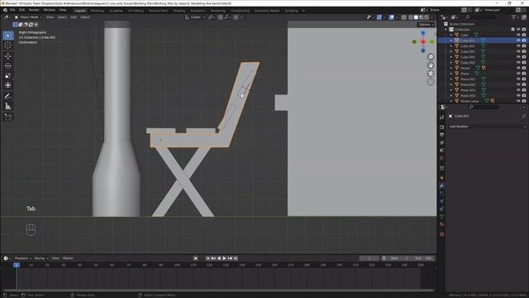
Task: Open the Object Mode dropdown
Action: [x=28, y=17]
